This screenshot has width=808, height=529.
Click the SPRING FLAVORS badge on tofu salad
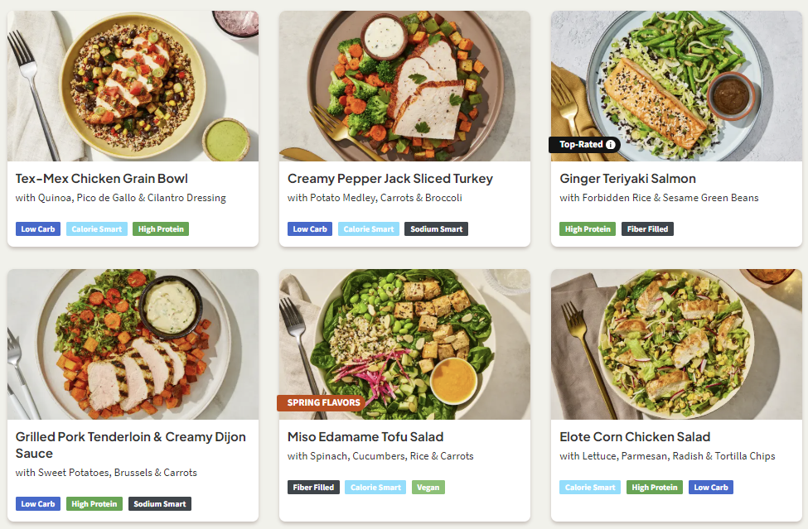pyautogui.click(x=322, y=402)
